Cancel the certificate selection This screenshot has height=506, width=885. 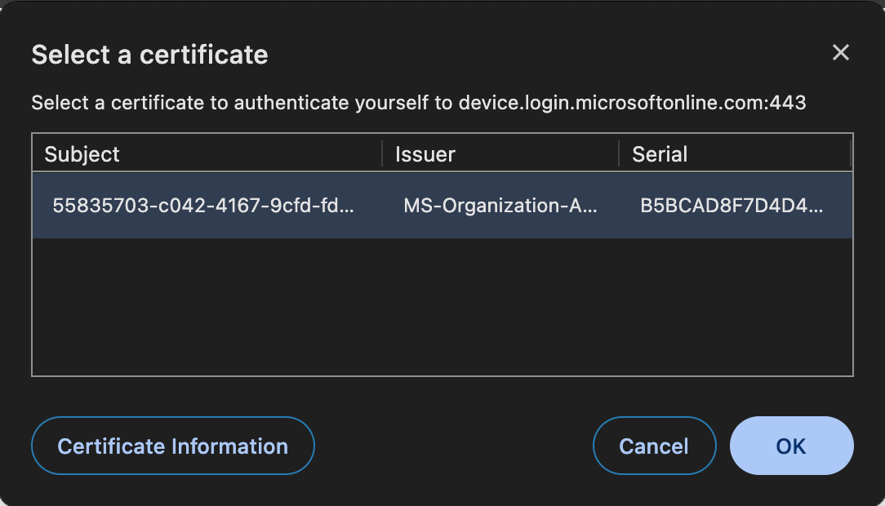[654, 446]
